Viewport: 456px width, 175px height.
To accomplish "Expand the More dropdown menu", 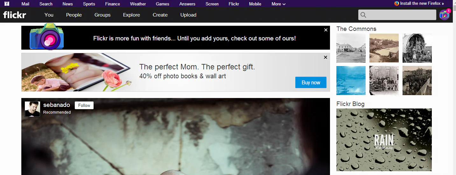I will coord(278,4).
